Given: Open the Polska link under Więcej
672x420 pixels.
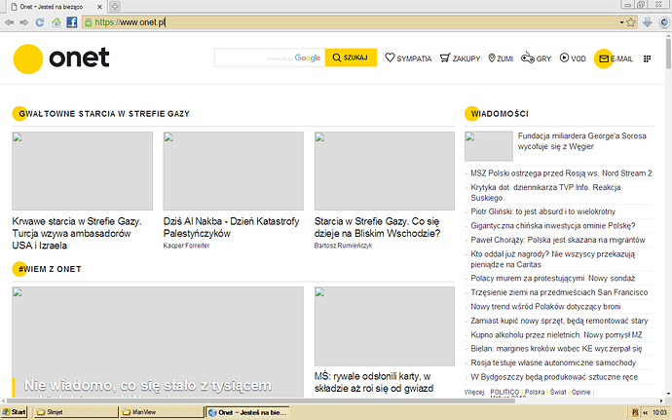Looking at the screenshot, I should coord(535,392).
